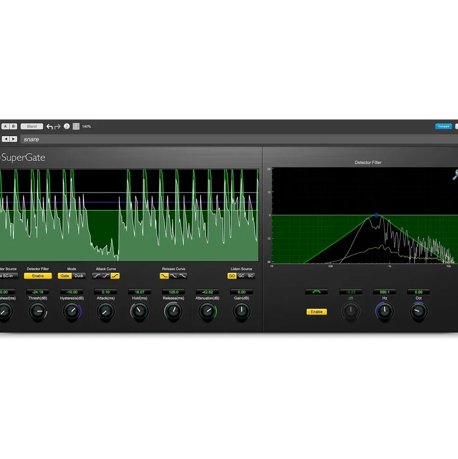458x459 pixels.
Task: Select preset slot B
Action: click(x=13, y=126)
